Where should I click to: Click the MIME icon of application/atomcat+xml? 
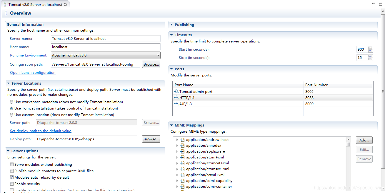pyautogui.click(x=182, y=163)
